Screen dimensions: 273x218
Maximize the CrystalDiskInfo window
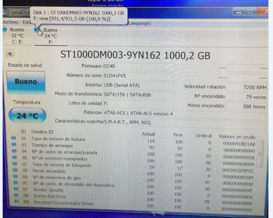coord(250,12)
